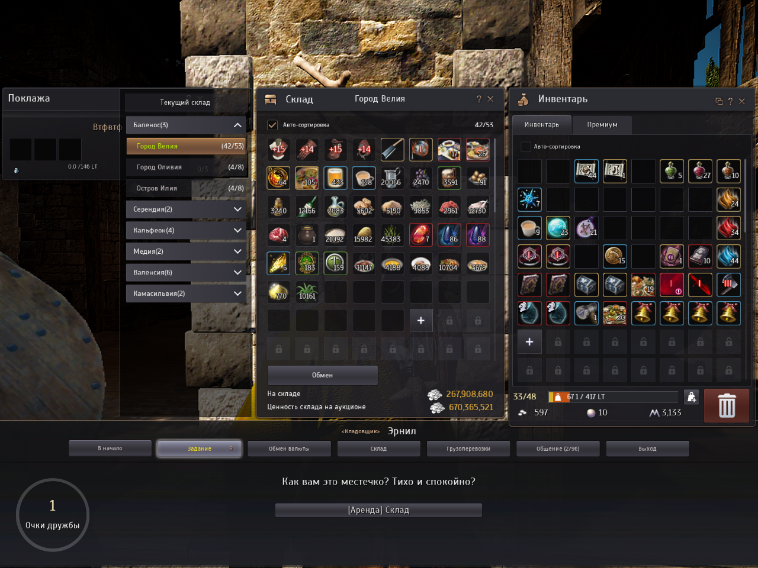Click warehouse silver amount 267,908,680
This screenshot has height=568, width=758.
pyautogui.click(x=470, y=394)
